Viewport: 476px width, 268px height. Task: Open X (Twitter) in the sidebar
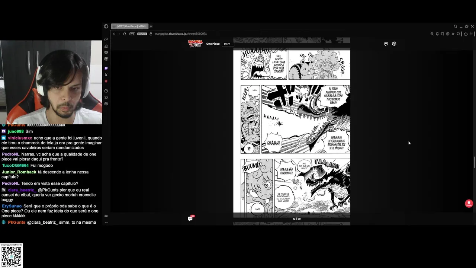point(106,75)
